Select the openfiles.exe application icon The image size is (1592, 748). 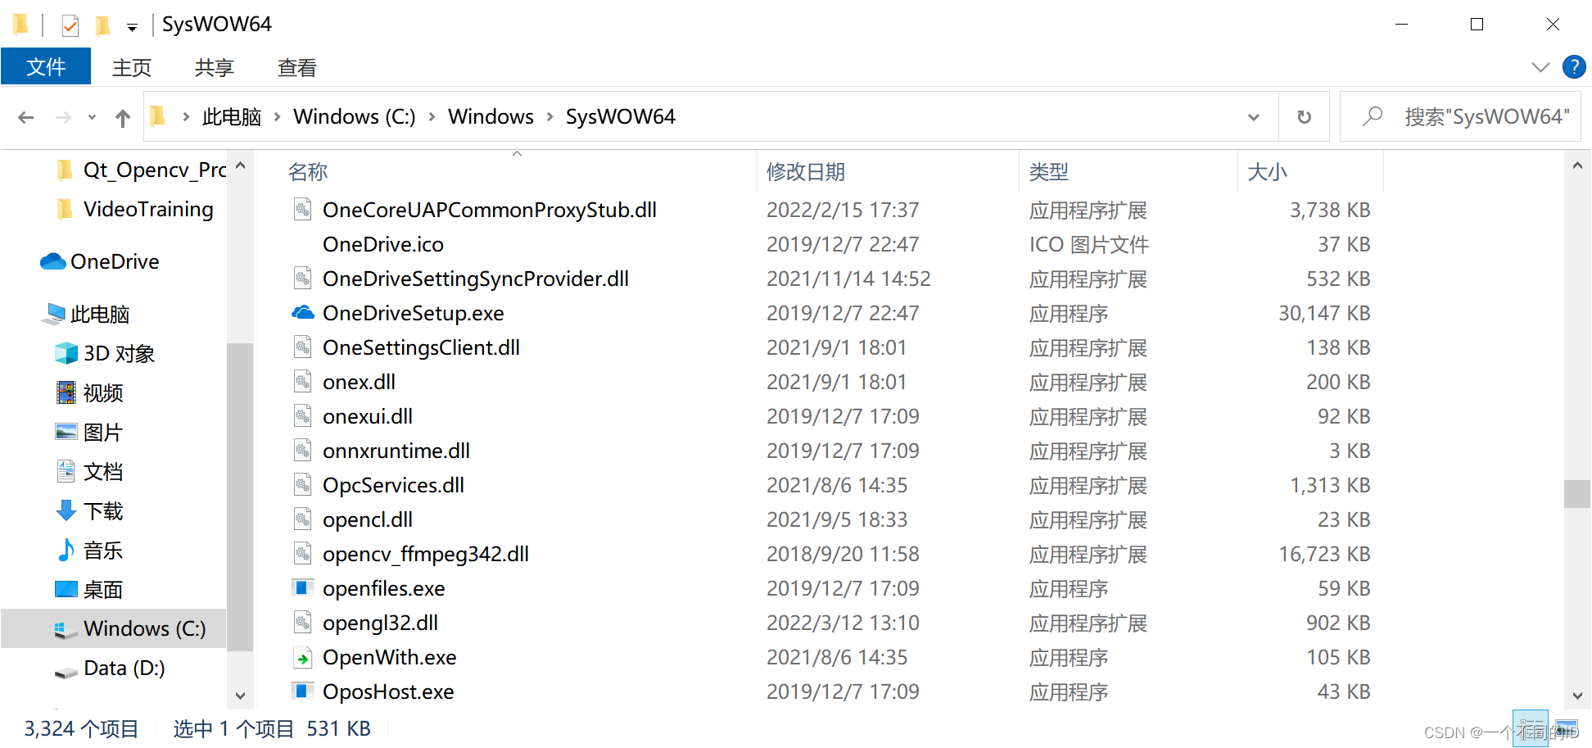click(303, 588)
